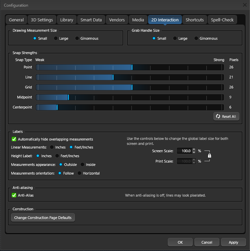The image size is (250, 251).
Task: Open the Smart Data tab
Action: pos(91,20)
